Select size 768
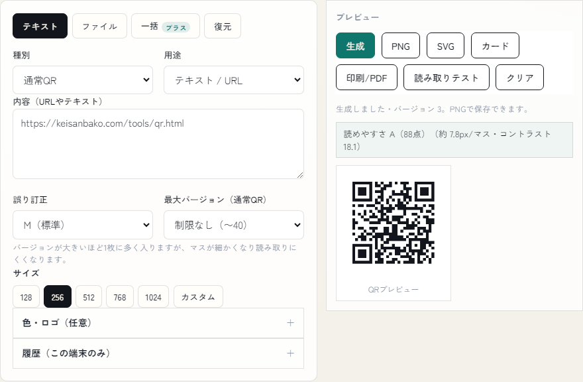 point(120,296)
